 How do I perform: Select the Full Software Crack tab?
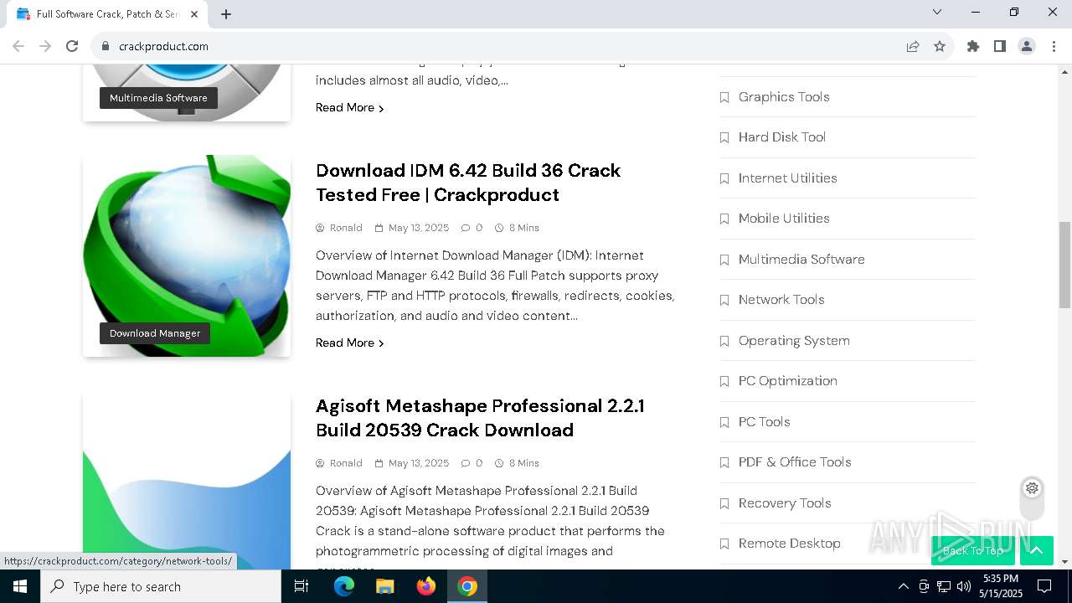107,14
